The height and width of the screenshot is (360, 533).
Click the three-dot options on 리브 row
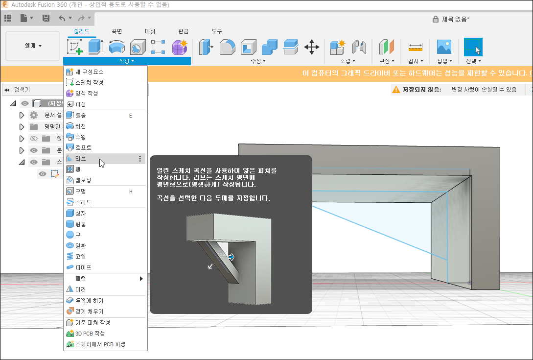pos(139,159)
